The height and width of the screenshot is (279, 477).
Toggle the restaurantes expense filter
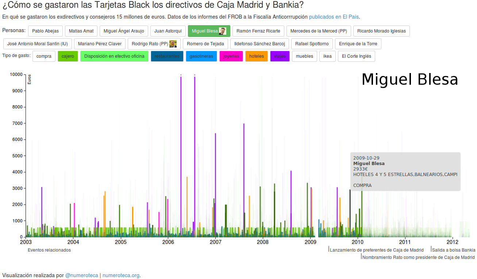click(x=167, y=56)
